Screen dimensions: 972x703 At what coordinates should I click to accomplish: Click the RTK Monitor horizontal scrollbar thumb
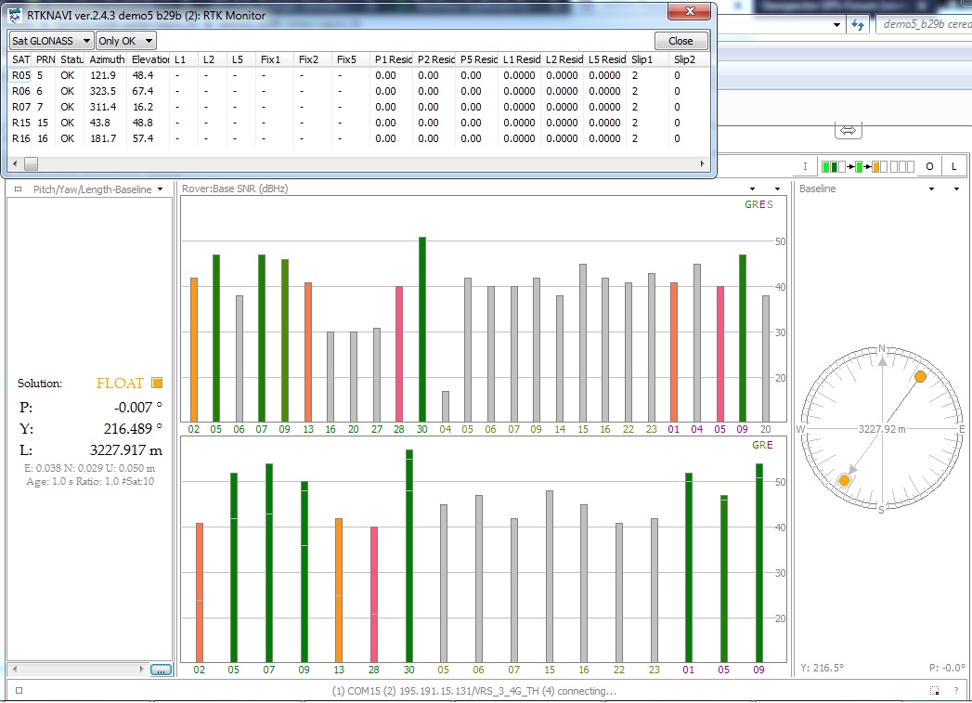(x=31, y=163)
